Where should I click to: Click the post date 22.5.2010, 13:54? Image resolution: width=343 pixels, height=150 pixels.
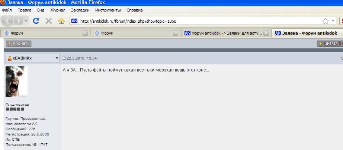[x=81, y=58]
